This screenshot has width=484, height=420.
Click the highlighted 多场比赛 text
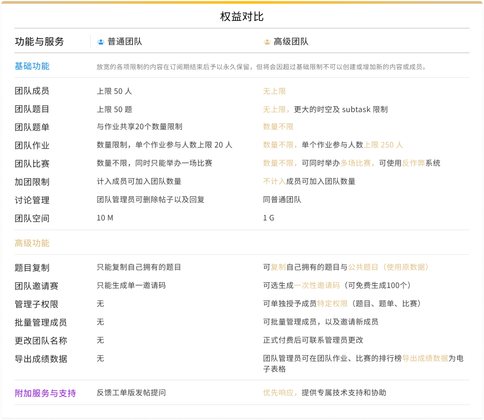tap(358, 163)
